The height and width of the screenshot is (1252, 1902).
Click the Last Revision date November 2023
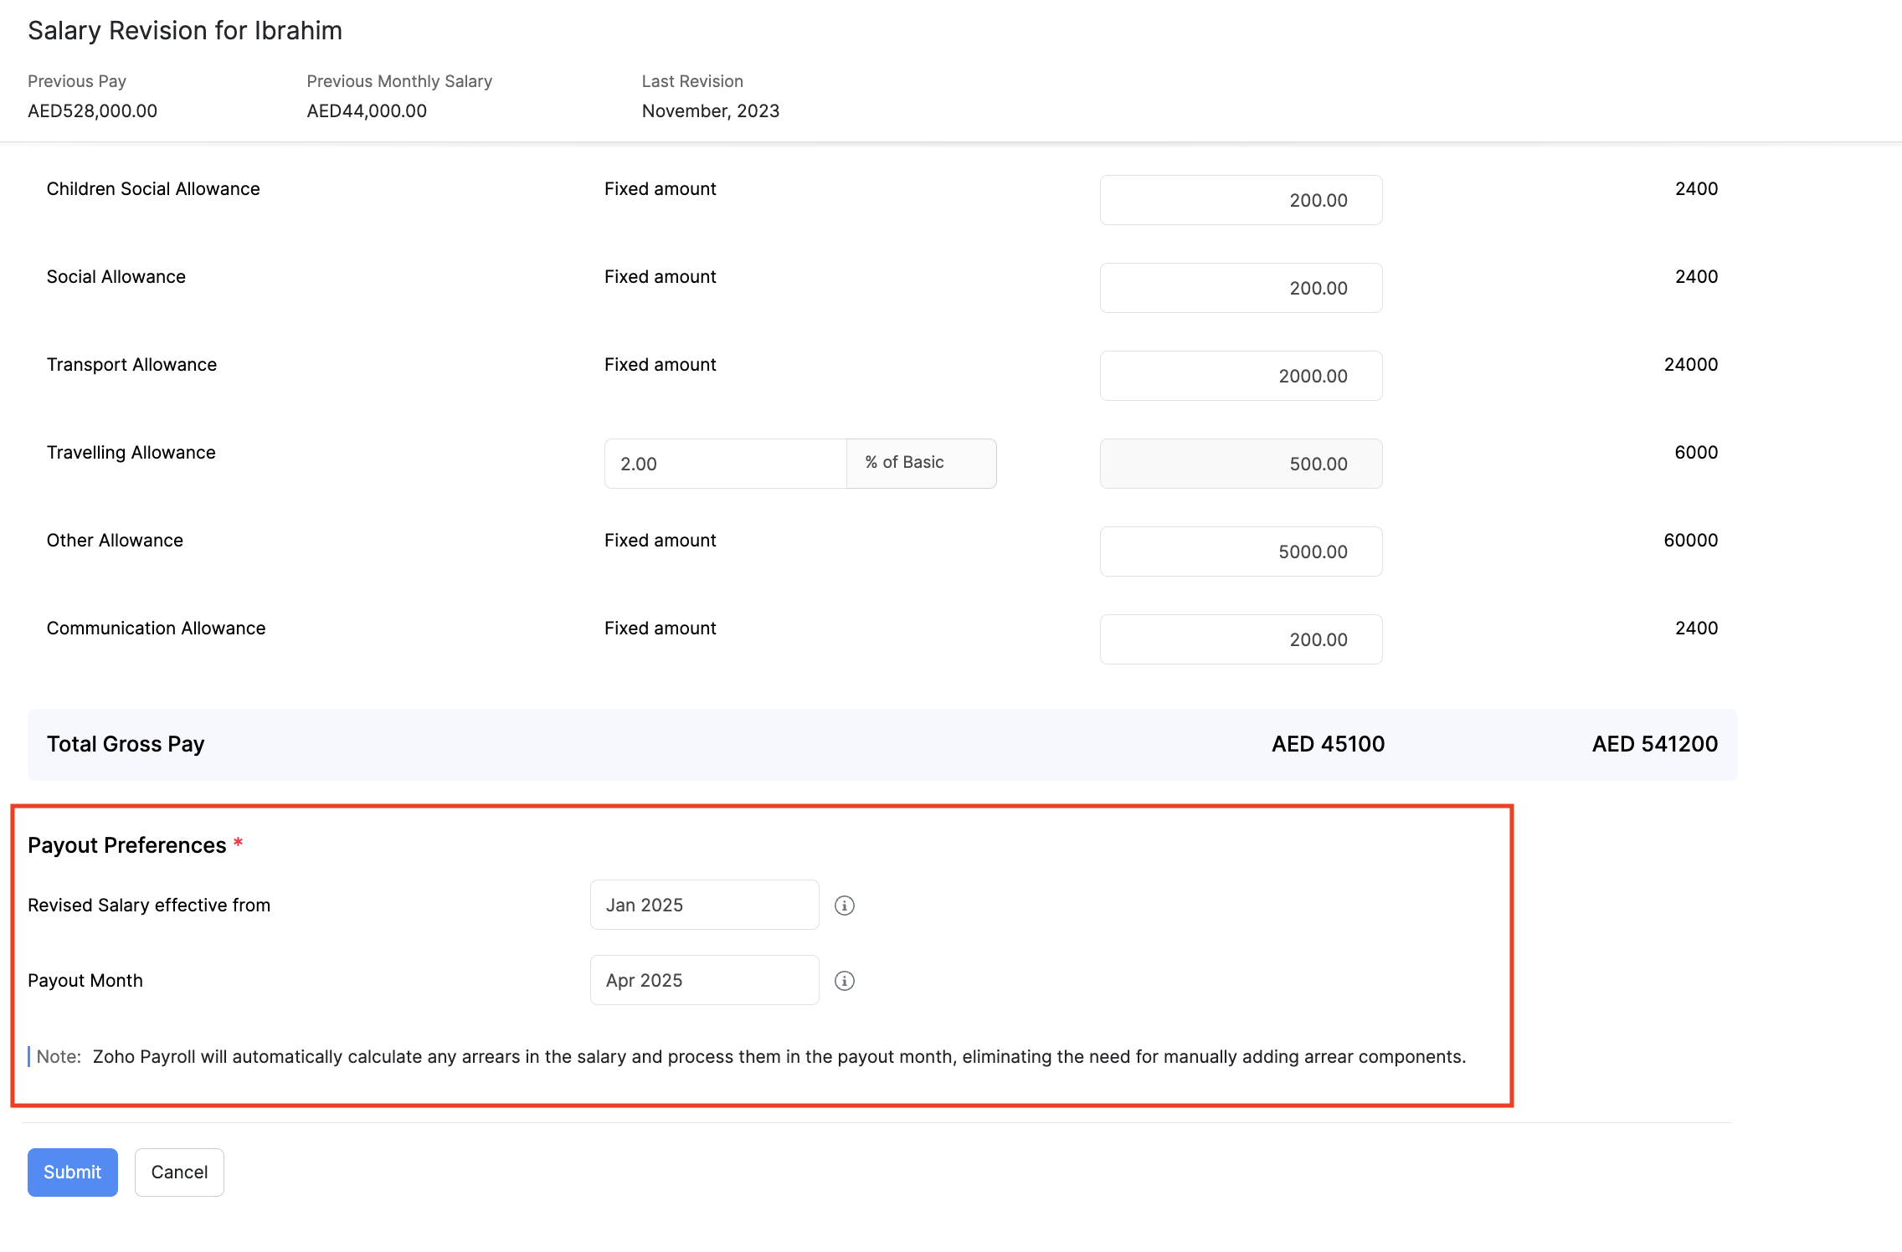[x=710, y=110]
